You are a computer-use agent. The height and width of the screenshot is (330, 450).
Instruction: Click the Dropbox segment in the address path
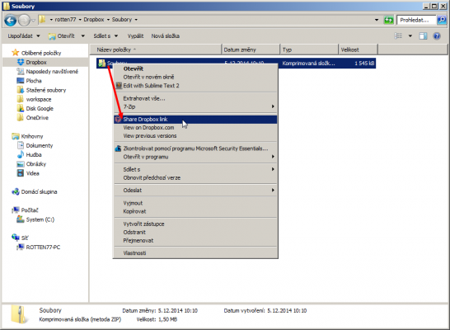point(94,20)
